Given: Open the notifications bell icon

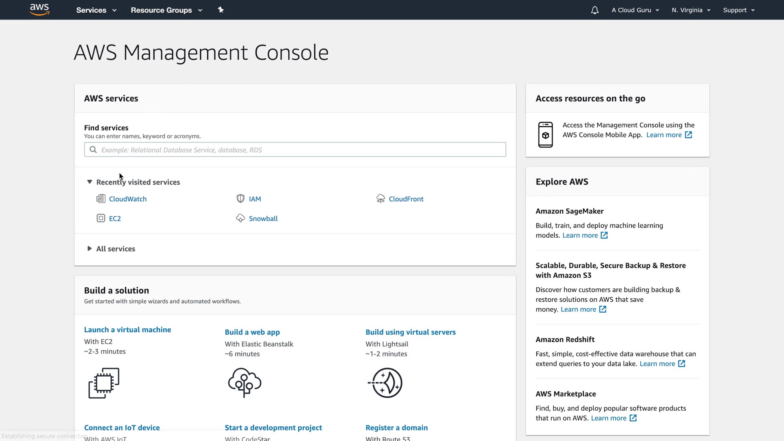Looking at the screenshot, I should coord(595,10).
